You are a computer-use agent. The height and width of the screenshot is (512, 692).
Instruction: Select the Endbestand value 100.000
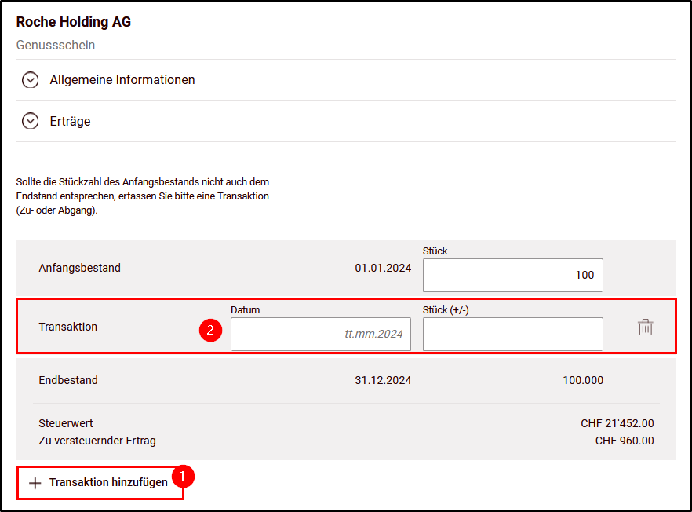583,380
